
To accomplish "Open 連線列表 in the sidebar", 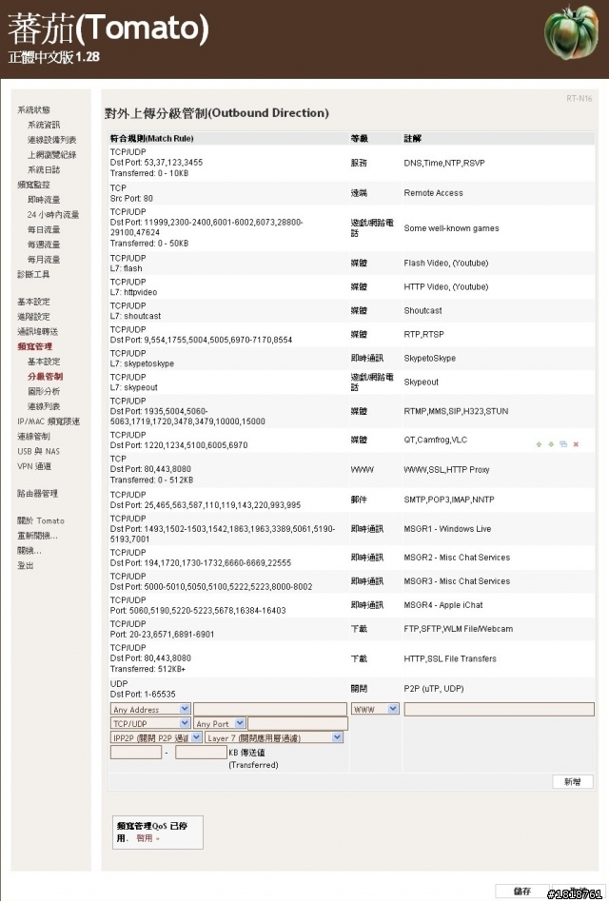I will click(x=44, y=406).
